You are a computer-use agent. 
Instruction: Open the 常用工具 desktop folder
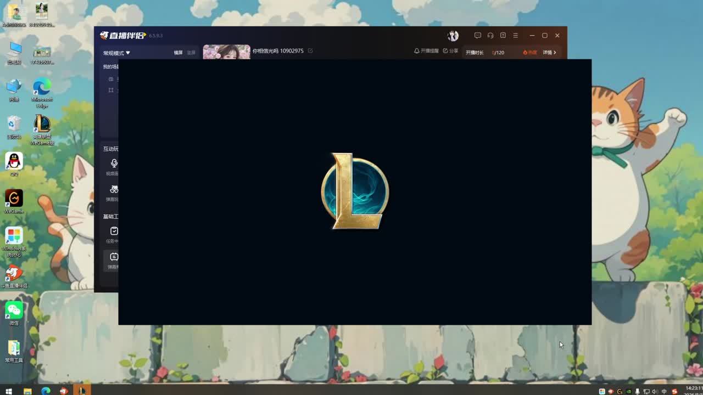pos(14,351)
